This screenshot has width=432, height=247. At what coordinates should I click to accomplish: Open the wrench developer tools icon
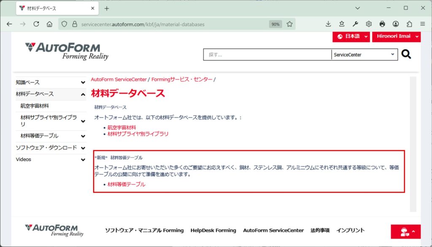click(355, 24)
